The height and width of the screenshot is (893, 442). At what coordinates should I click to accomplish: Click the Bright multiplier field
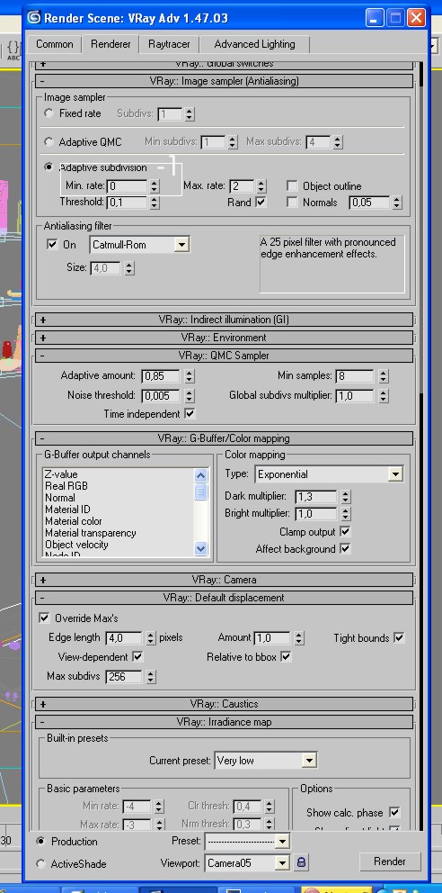(317, 514)
